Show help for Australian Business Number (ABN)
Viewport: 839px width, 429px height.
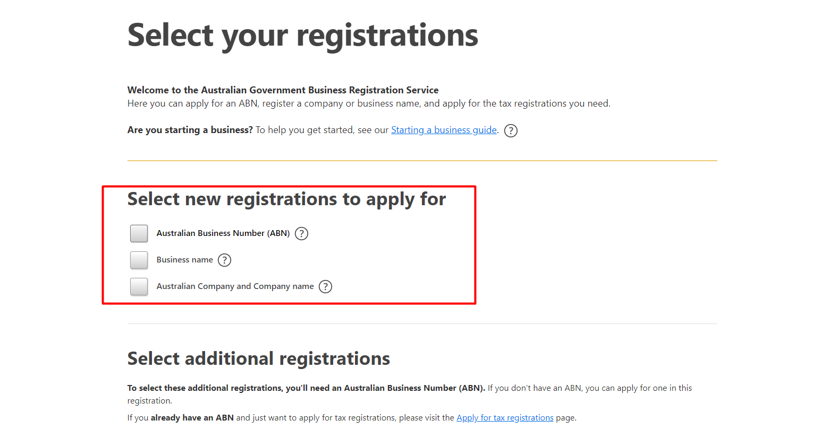tap(301, 233)
